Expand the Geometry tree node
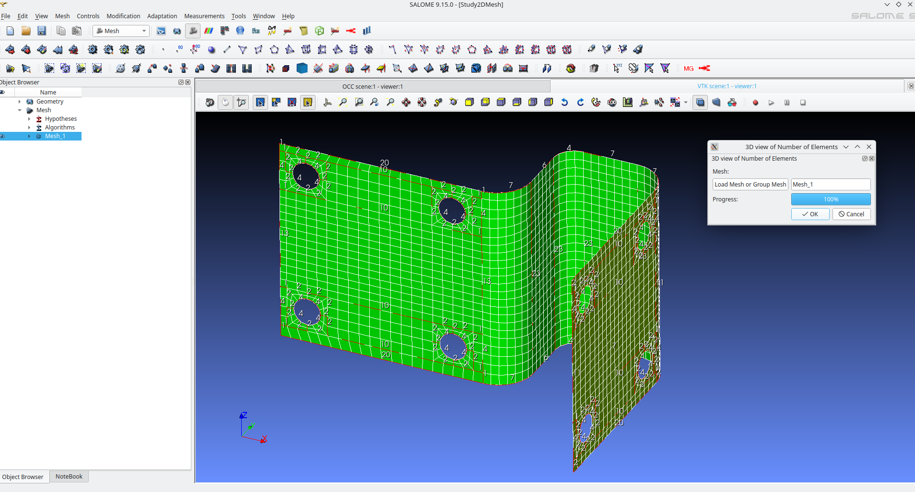915x492 pixels. click(20, 102)
